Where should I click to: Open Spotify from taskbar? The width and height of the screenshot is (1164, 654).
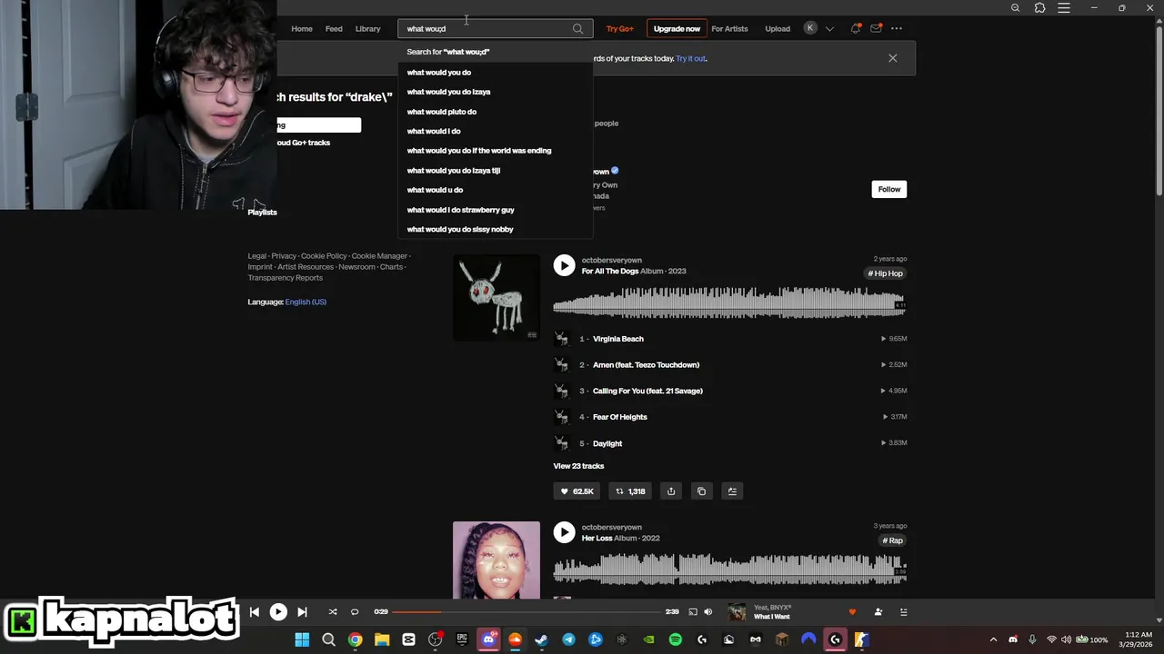[675, 639]
